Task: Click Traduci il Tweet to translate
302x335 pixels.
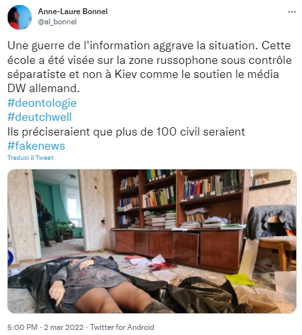Action: point(30,158)
